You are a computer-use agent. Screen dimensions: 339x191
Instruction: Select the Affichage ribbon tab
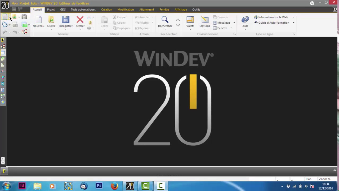point(181,10)
